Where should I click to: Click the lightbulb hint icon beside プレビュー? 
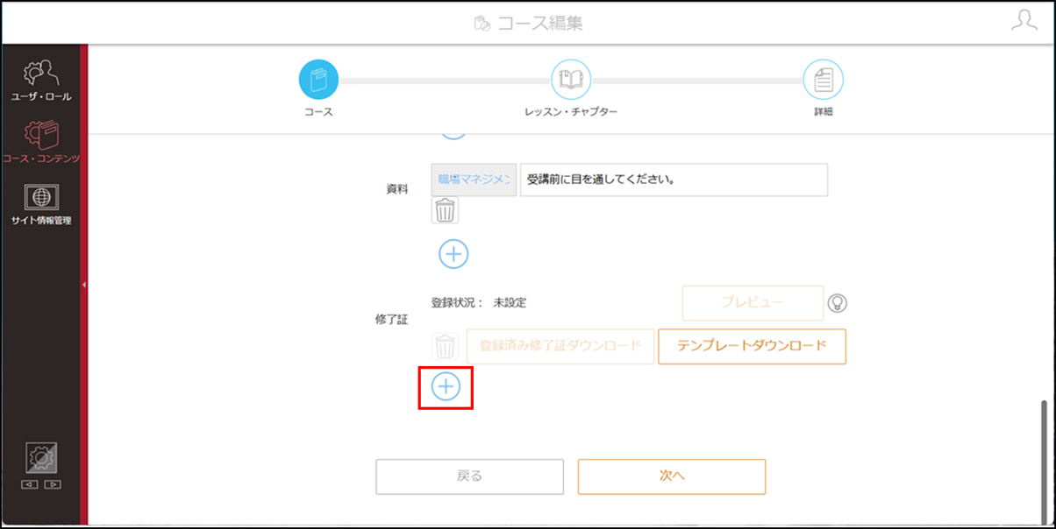[x=838, y=303]
